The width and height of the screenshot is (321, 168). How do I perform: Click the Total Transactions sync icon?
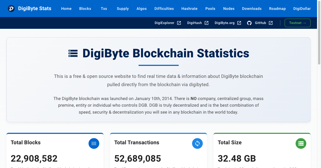coord(197,143)
